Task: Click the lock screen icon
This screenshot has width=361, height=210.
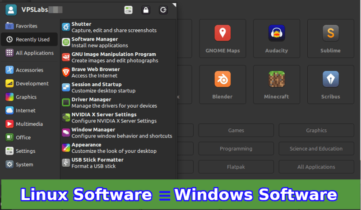Action: [146, 10]
